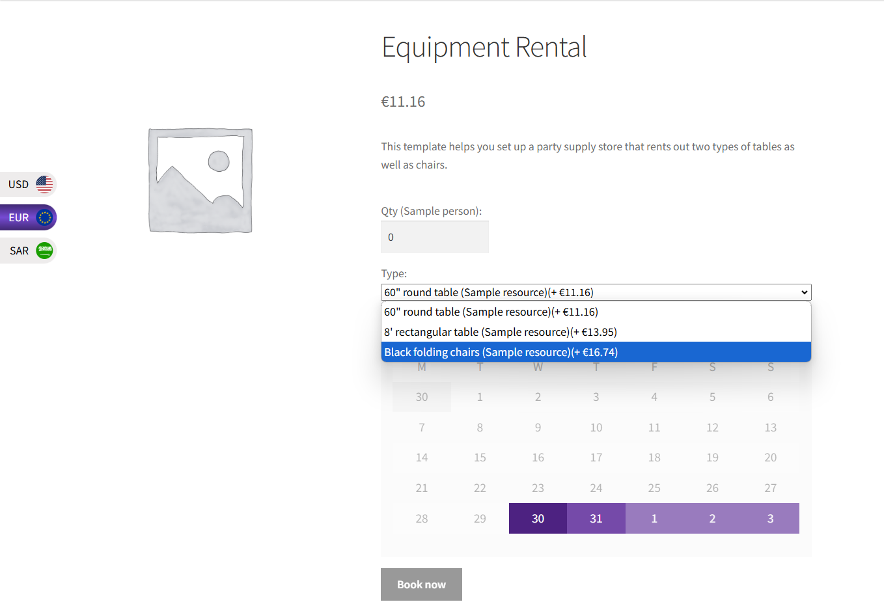Click calendar date 4
This screenshot has height=615, width=884.
click(x=654, y=397)
